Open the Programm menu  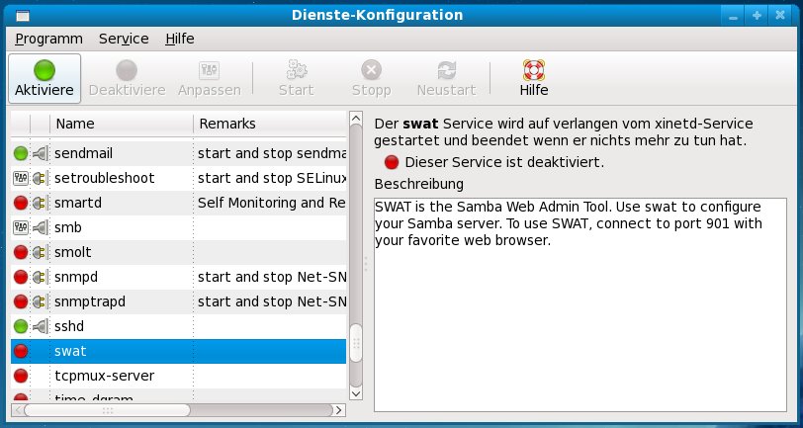pos(48,39)
